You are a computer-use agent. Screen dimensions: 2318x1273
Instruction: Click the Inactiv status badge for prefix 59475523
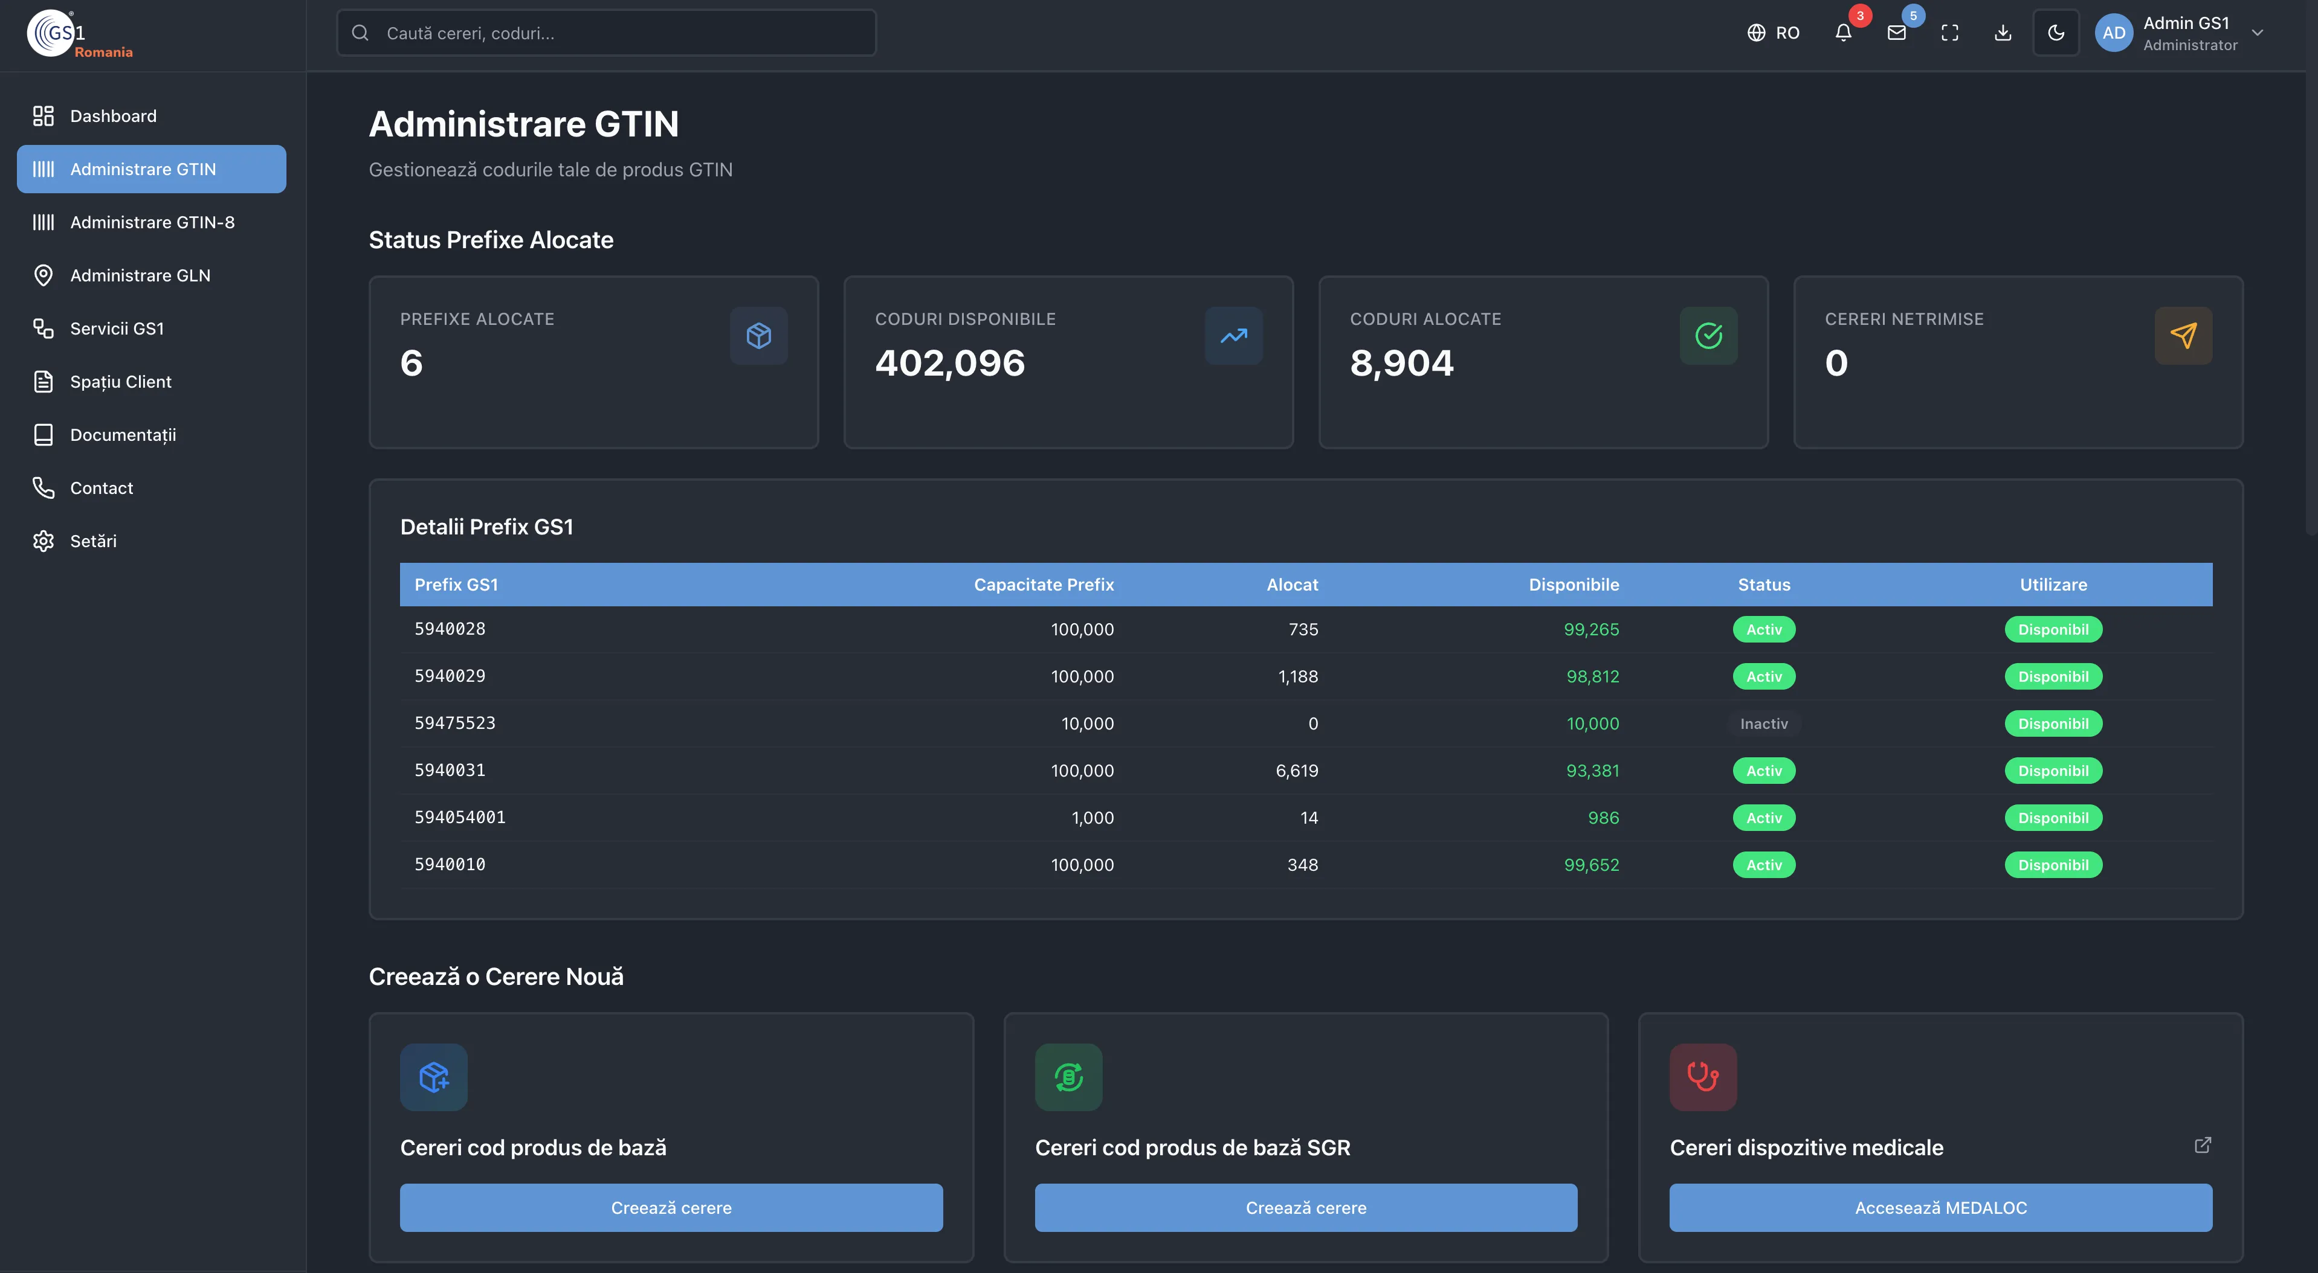(x=1763, y=723)
